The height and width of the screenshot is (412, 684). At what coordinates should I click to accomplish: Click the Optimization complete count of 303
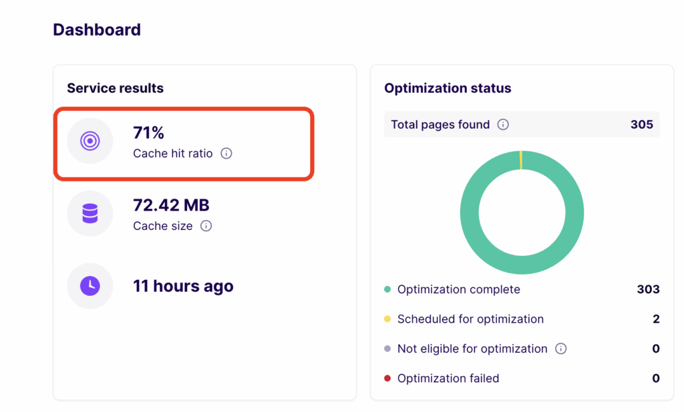tap(648, 289)
